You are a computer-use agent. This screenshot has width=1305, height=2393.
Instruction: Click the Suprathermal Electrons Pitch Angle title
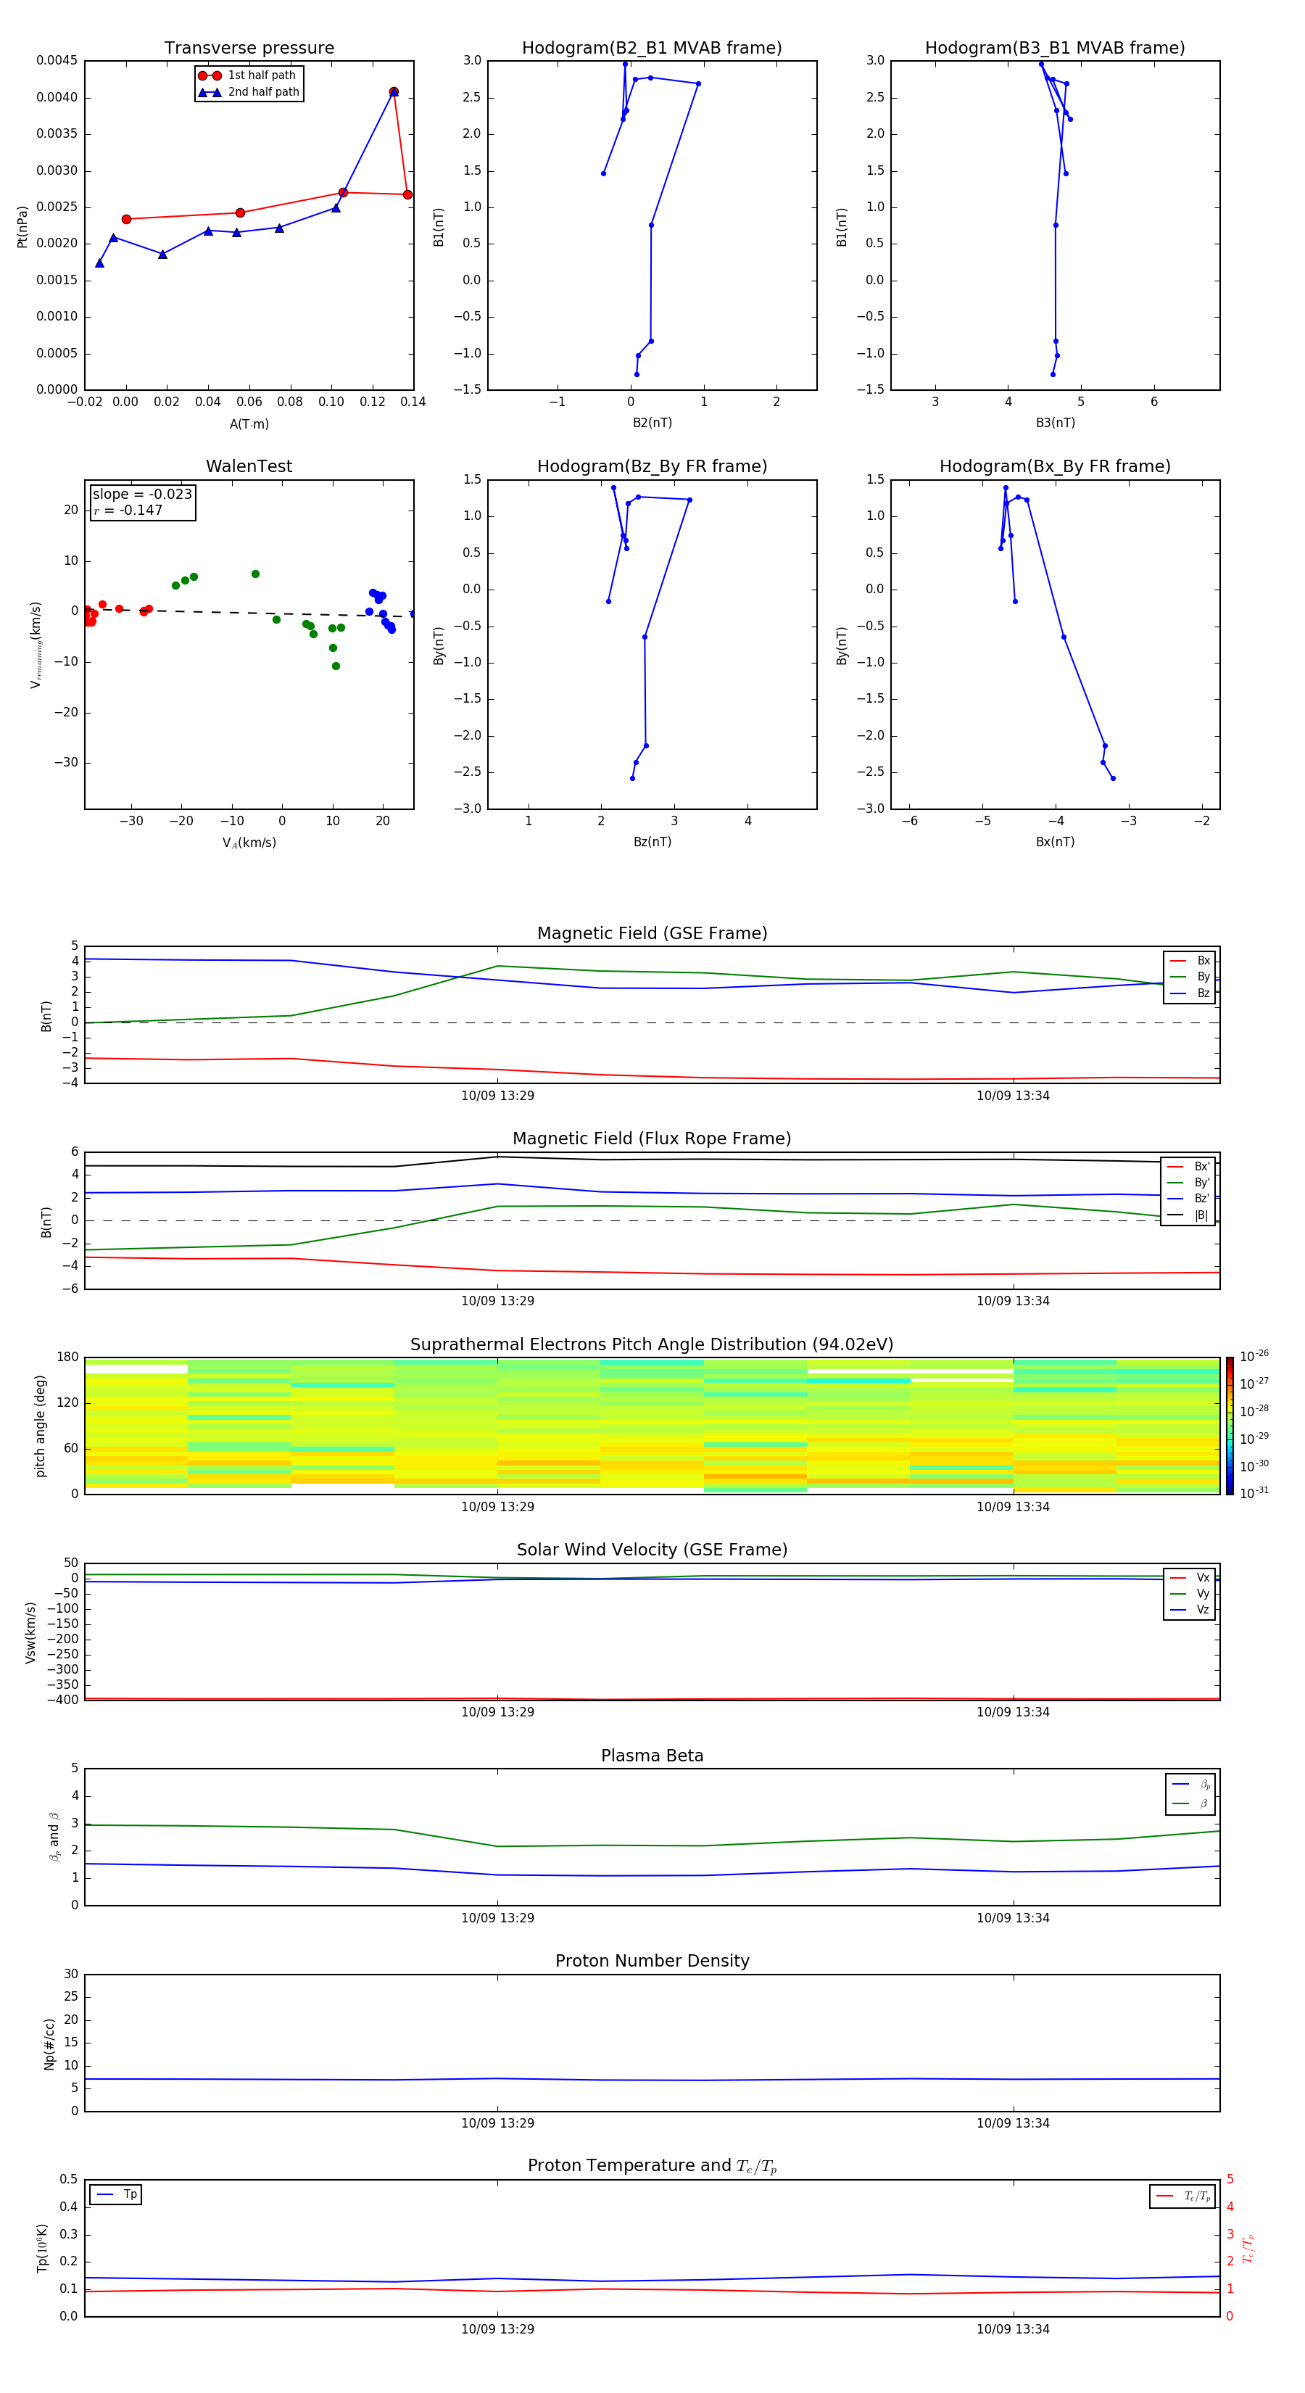pyautogui.click(x=652, y=1344)
